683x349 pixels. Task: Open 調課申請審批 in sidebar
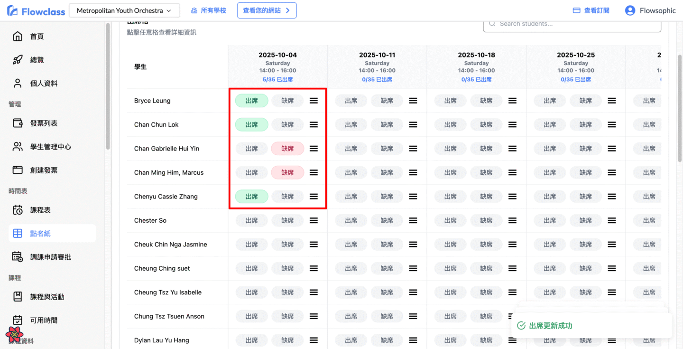[x=50, y=257]
